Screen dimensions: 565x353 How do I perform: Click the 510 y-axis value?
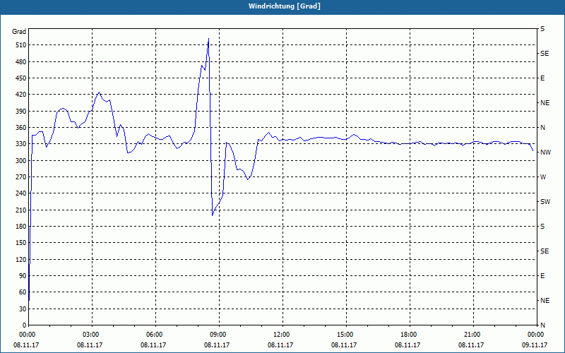[x=22, y=45]
